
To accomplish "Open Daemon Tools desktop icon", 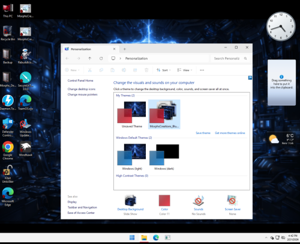I will click(8, 103).
